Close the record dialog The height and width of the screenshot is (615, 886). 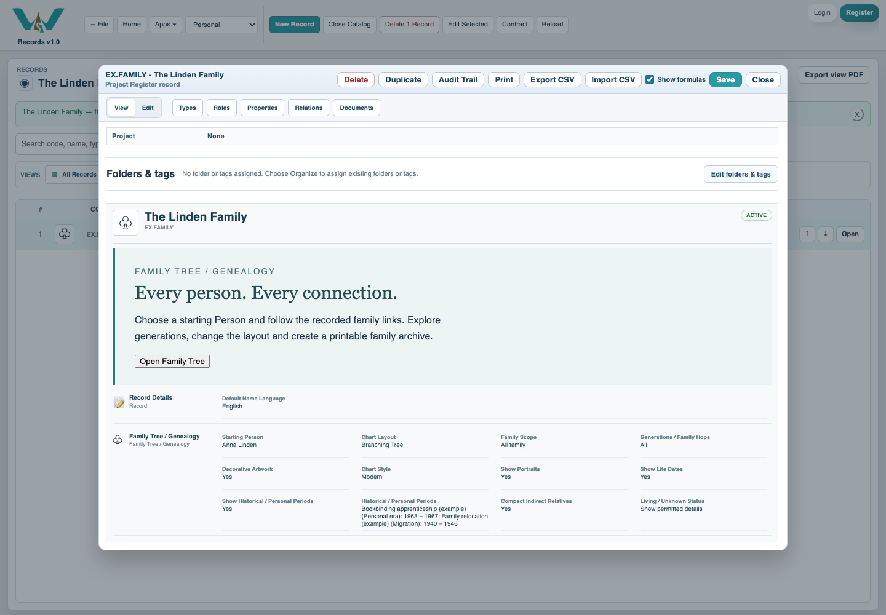click(x=763, y=80)
